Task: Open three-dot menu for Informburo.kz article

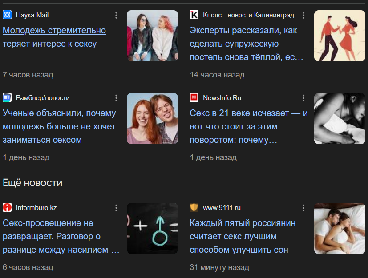Action: [116, 208]
